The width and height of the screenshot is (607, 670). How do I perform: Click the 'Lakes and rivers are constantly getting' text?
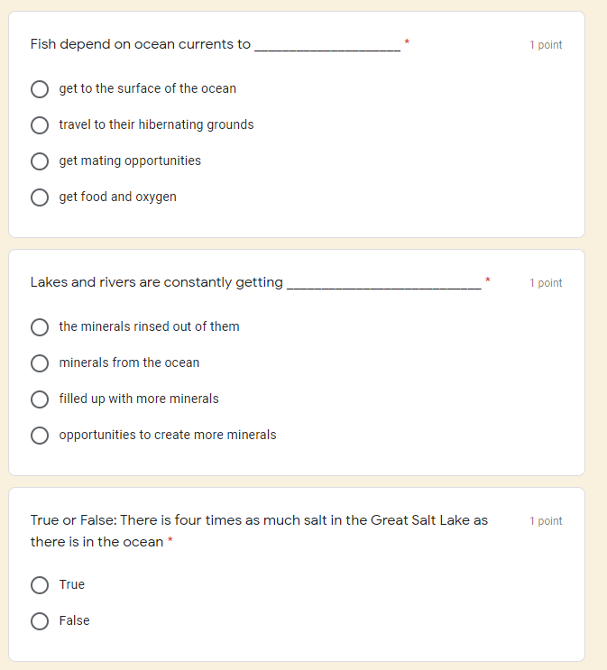pos(157,282)
